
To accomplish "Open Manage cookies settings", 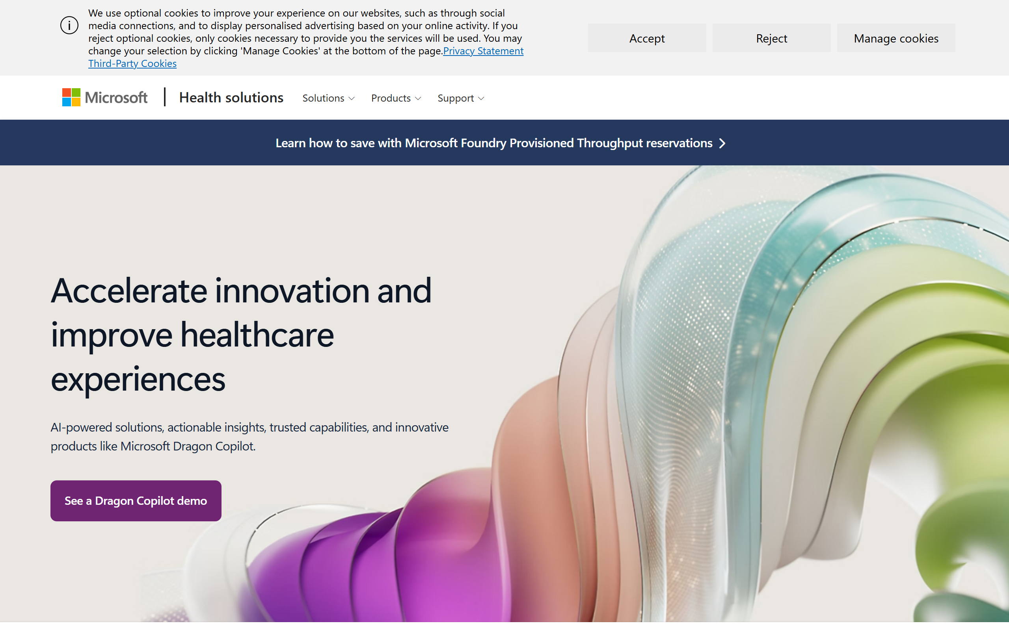I will coord(896,38).
